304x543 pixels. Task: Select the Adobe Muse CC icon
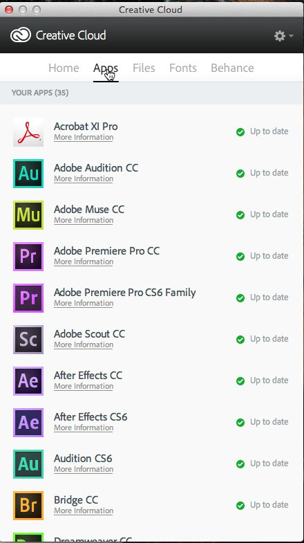[28, 215]
